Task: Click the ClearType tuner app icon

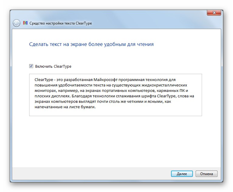Action: (25, 23)
